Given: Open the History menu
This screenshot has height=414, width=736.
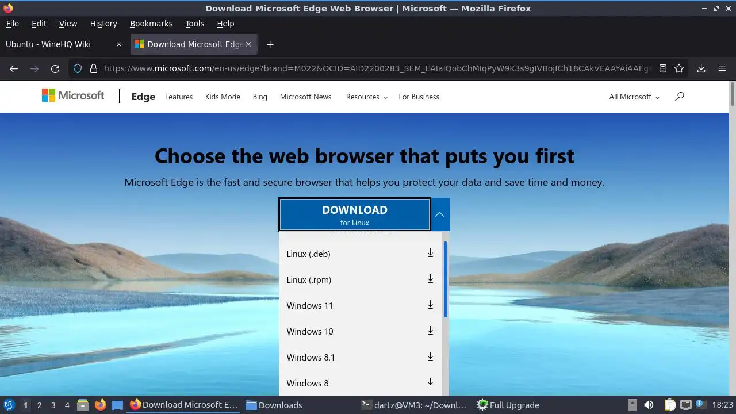Looking at the screenshot, I should pyautogui.click(x=103, y=24).
